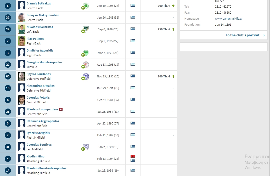This screenshot has height=176, width=270.
Task: Expand club portrait using the chevron arrow
Action: click(264, 35)
